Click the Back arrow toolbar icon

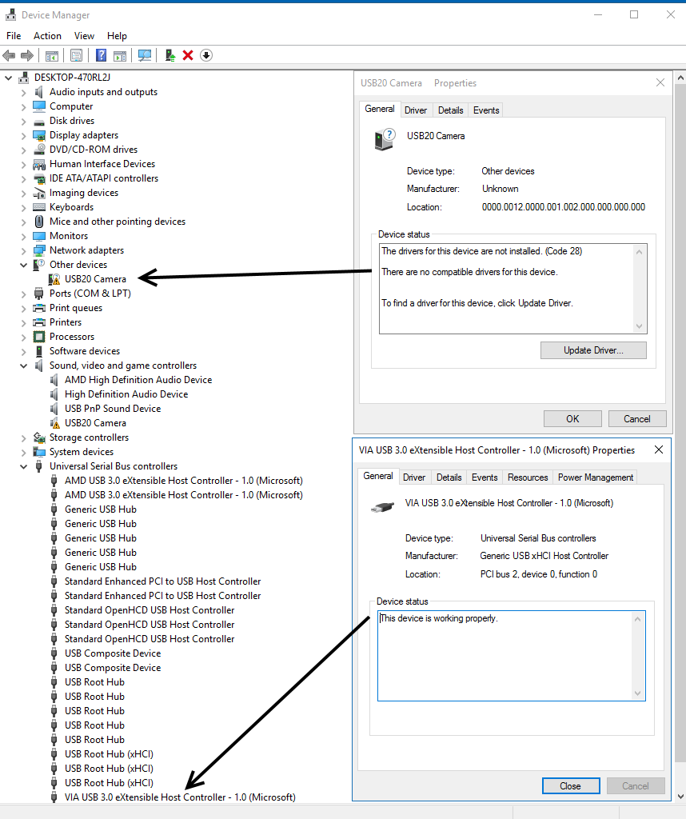[9, 55]
